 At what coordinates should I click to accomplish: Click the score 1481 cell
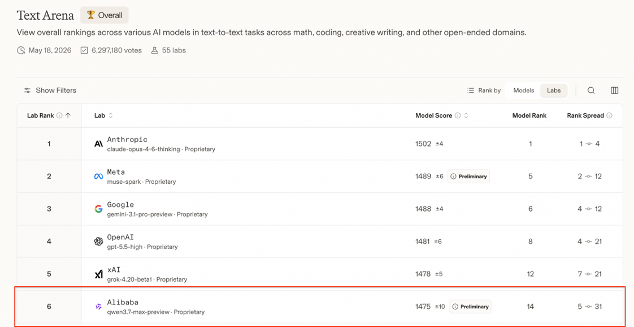[423, 242]
